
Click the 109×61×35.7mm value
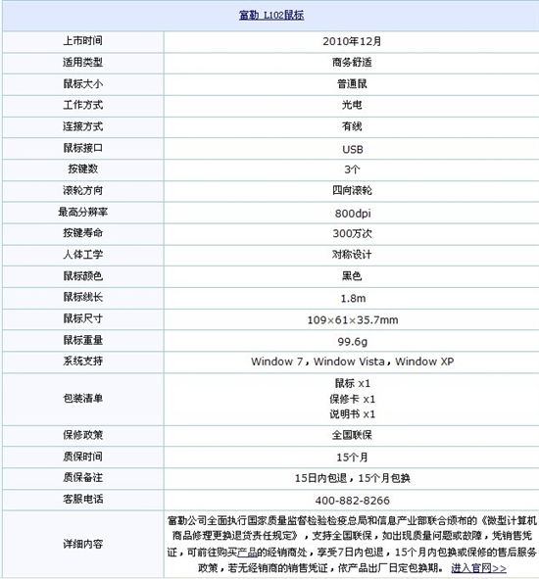tap(353, 319)
